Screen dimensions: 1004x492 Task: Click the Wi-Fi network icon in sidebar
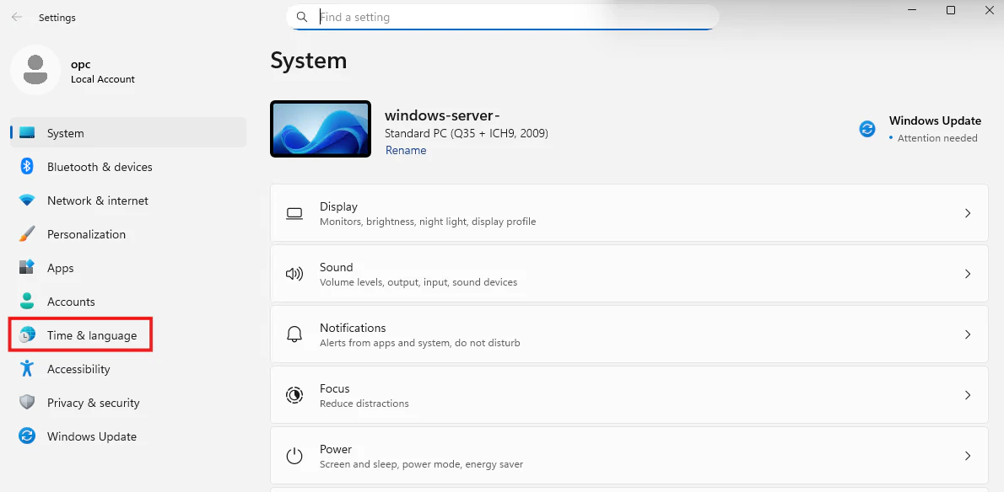pyautogui.click(x=27, y=201)
